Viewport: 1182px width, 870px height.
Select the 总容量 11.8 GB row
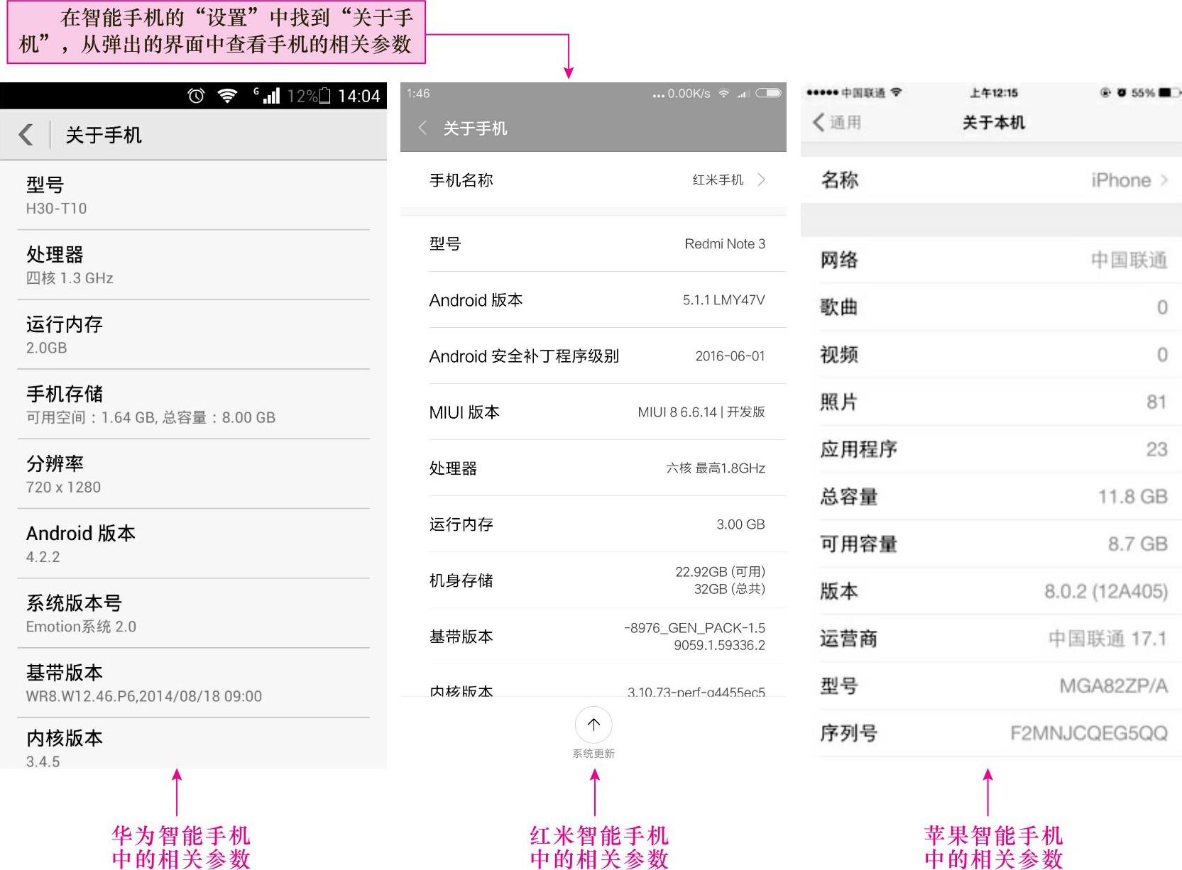tap(991, 496)
